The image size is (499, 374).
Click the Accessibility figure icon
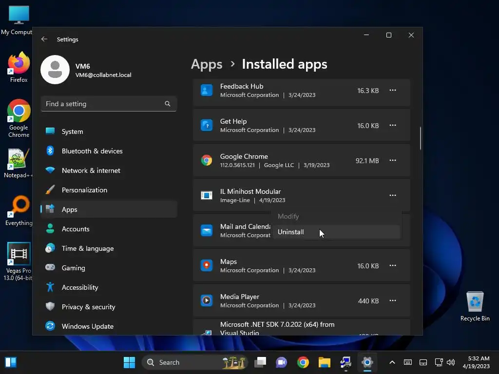[x=50, y=287]
